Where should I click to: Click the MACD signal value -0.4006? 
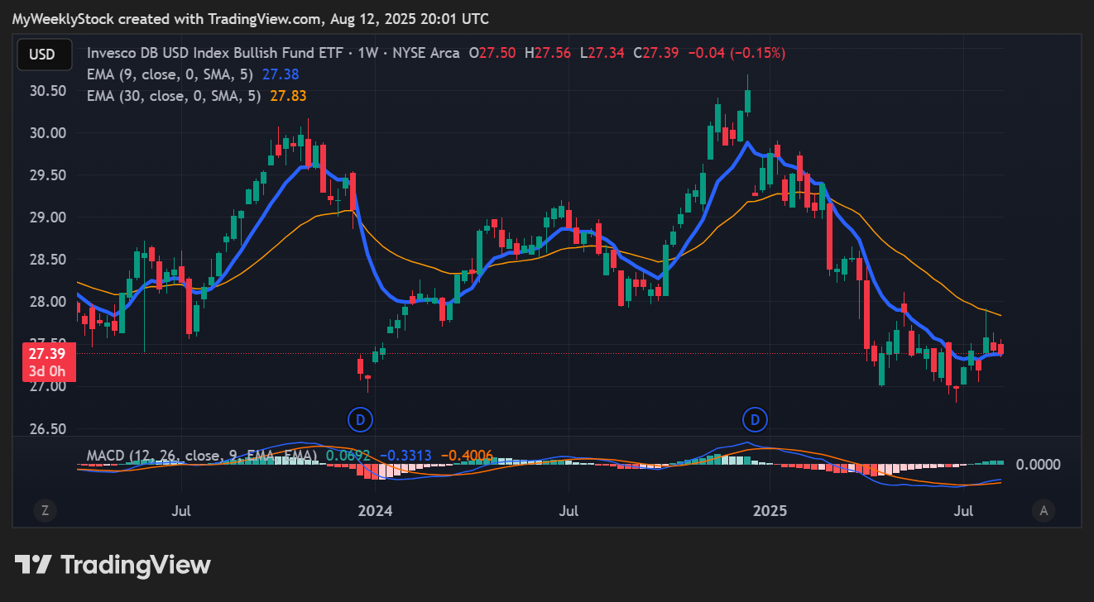(x=468, y=456)
